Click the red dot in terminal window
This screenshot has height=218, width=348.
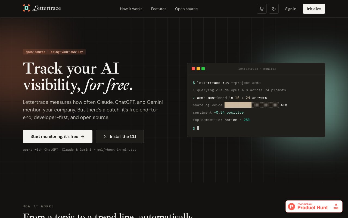(x=193, y=69)
